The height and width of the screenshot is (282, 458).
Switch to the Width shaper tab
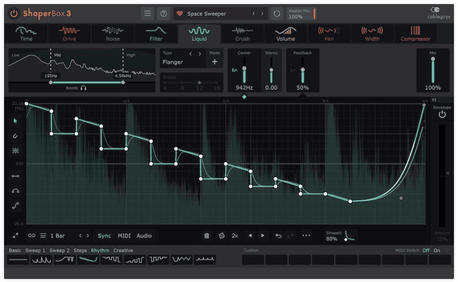[372, 33]
